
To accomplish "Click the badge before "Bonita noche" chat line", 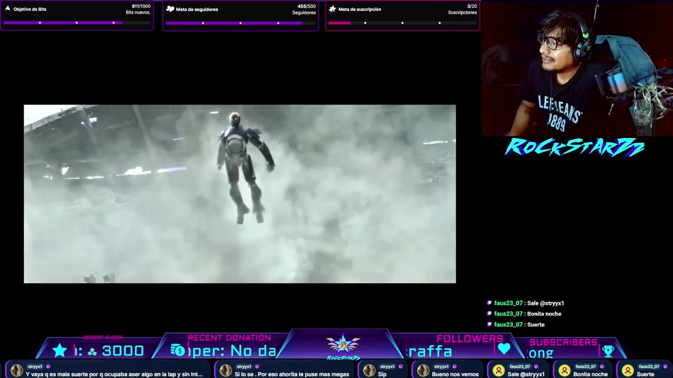I will click(x=490, y=313).
